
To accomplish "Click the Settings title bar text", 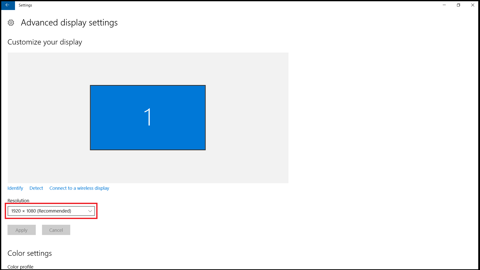I will pos(25,5).
